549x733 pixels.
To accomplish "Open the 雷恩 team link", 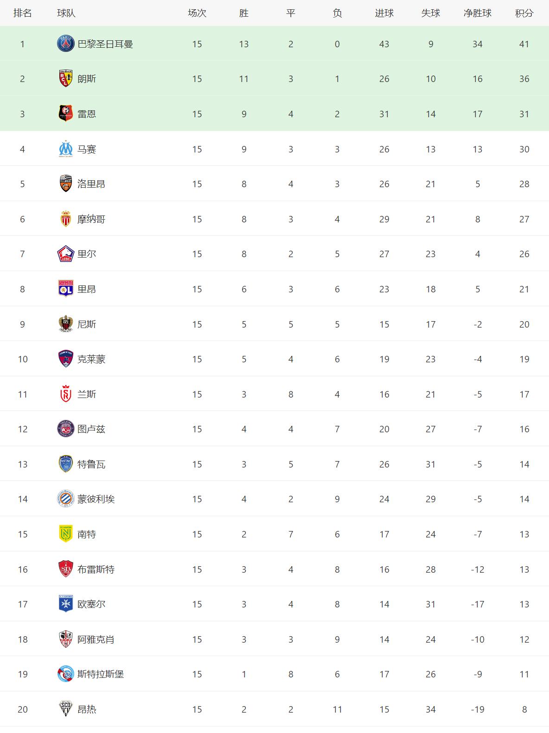I will [x=87, y=114].
